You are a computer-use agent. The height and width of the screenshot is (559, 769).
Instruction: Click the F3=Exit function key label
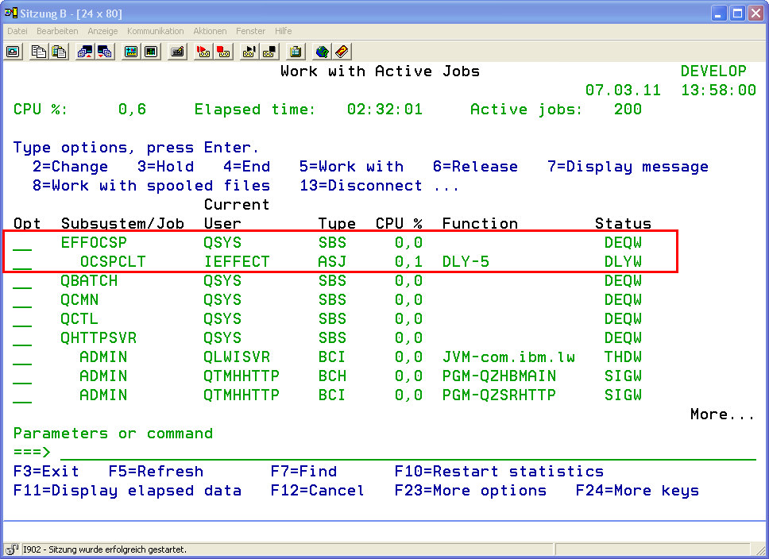point(46,472)
